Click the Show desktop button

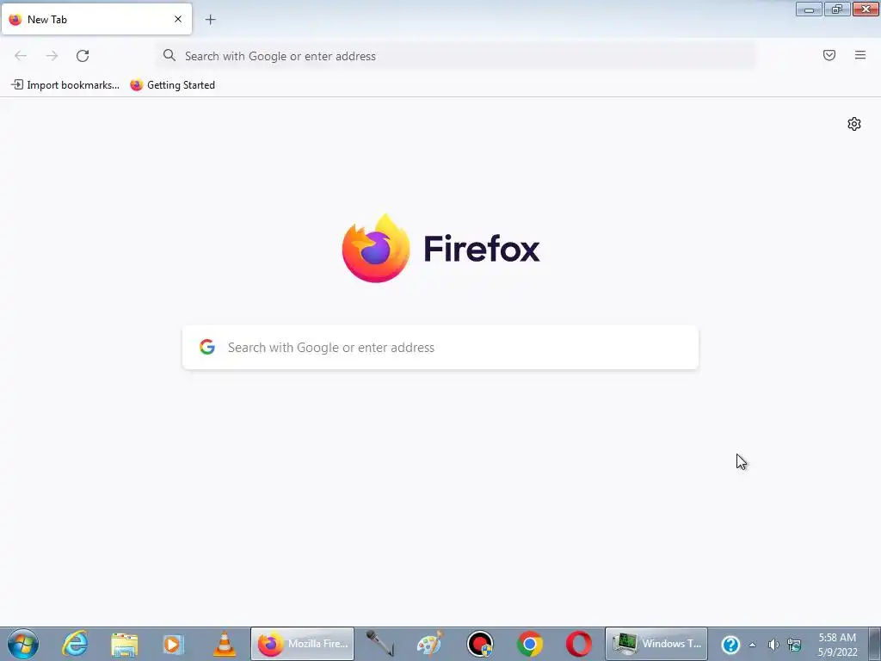(874, 644)
